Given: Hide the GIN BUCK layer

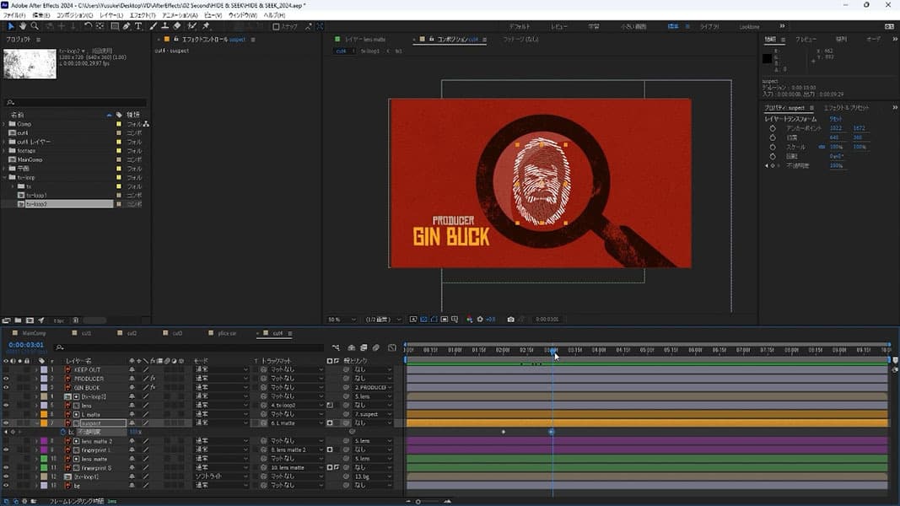Looking at the screenshot, I should (x=7, y=388).
